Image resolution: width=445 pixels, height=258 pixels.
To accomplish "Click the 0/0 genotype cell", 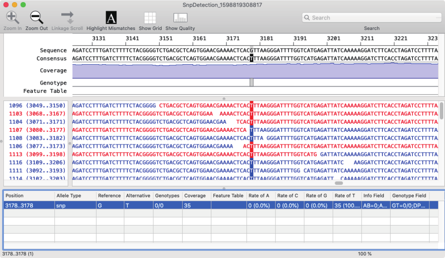I will coord(168,206).
